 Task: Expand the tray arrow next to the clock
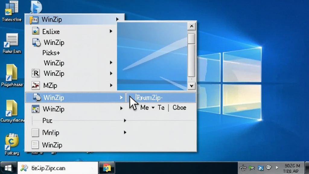(277, 168)
